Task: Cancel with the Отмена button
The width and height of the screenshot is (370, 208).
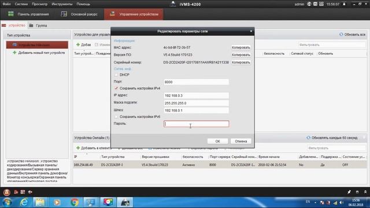Action: click(240, 141)
